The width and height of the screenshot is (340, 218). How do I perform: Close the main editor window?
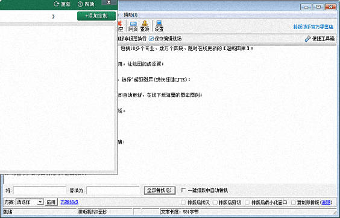click(x=331, y=7)
